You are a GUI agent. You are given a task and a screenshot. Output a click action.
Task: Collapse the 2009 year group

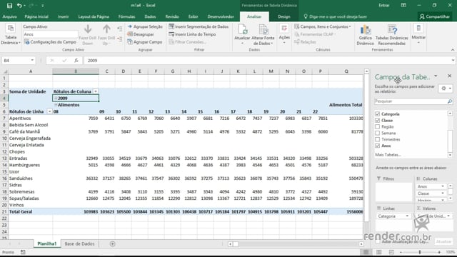click(56, 99)
